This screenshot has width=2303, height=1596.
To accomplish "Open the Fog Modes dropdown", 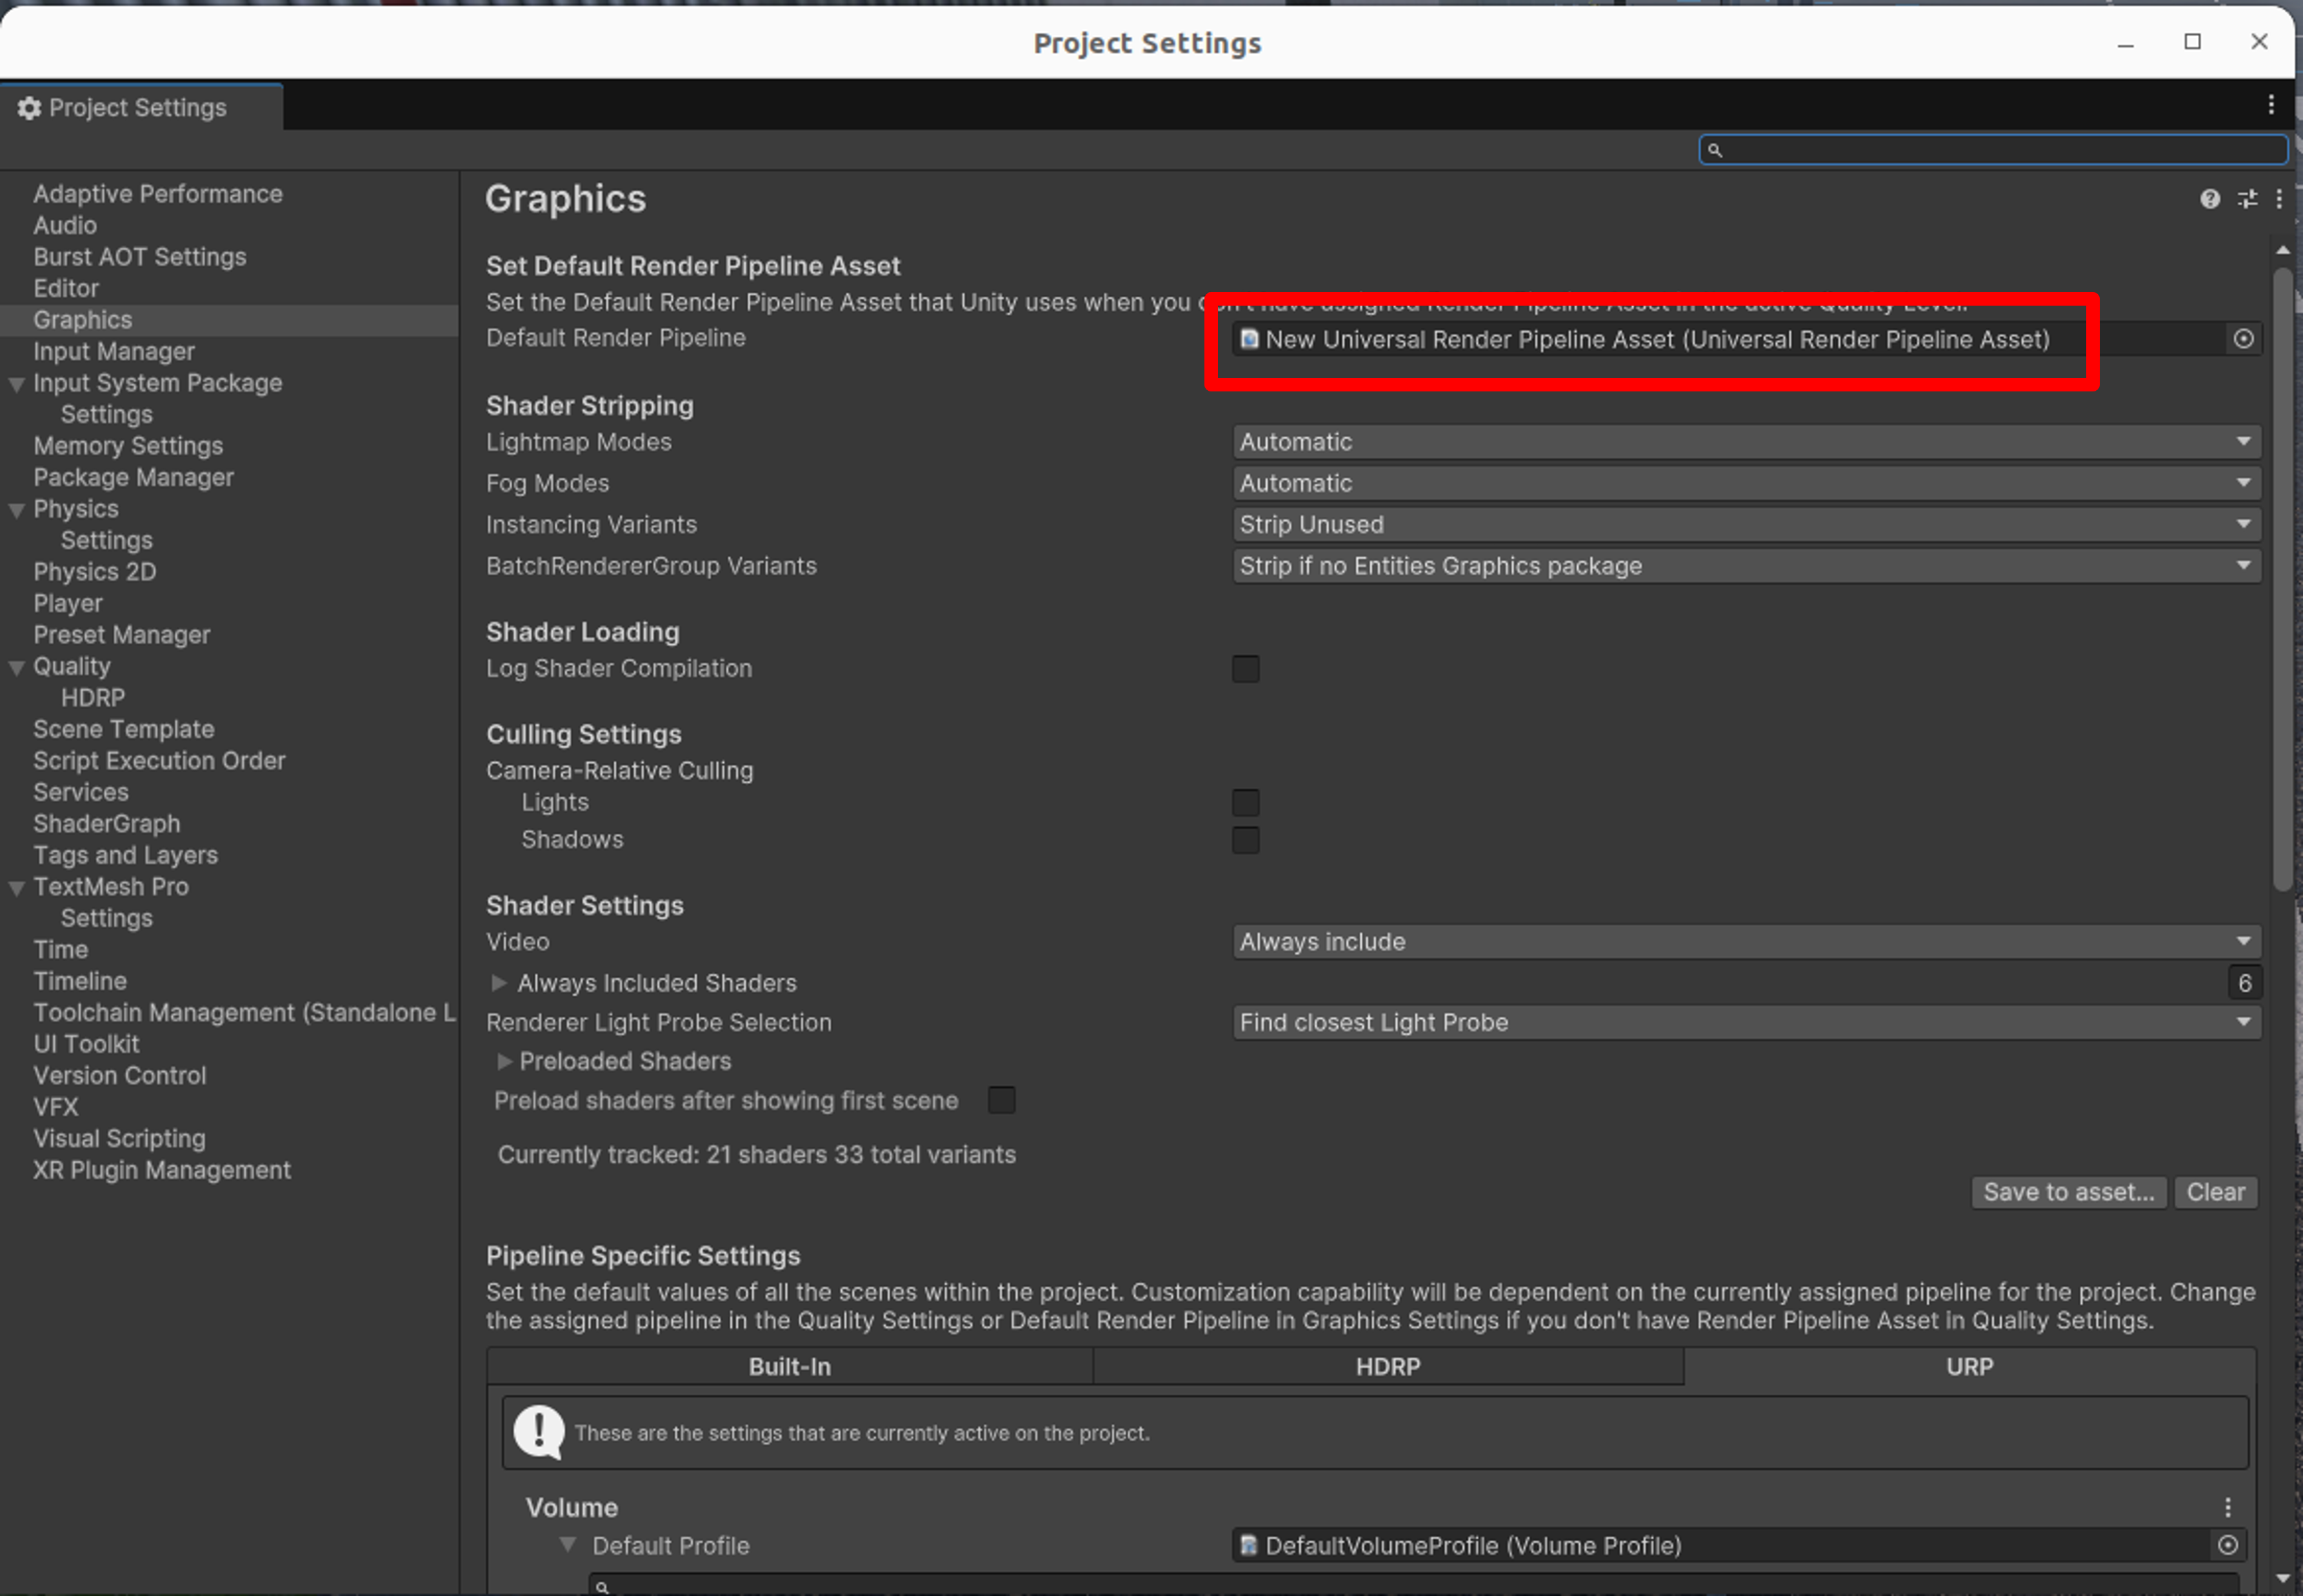I will click(x=1746, y=483).
